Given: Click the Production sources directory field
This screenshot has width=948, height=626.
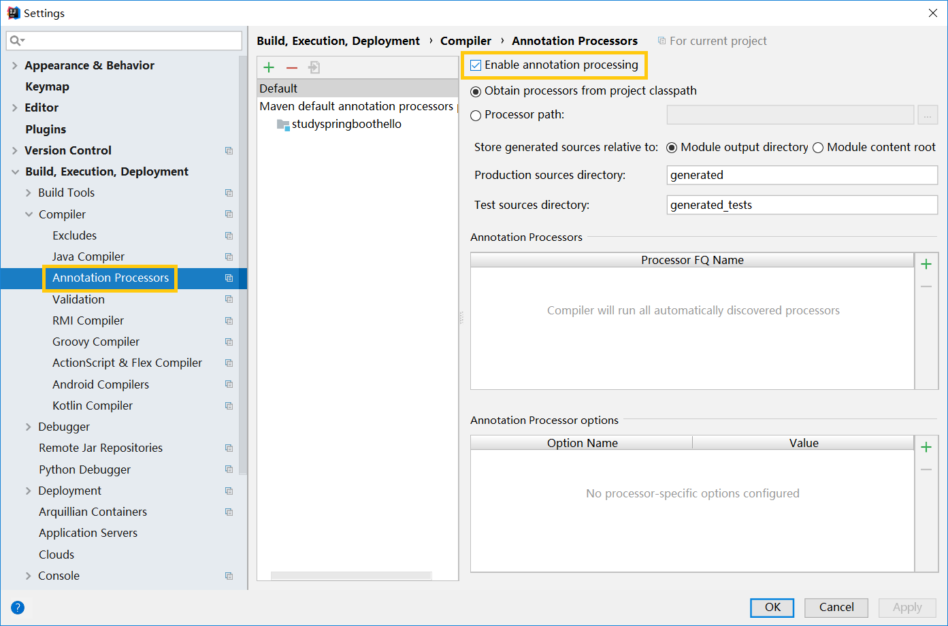Looking at the screenshot, I should tap(802, 175).
